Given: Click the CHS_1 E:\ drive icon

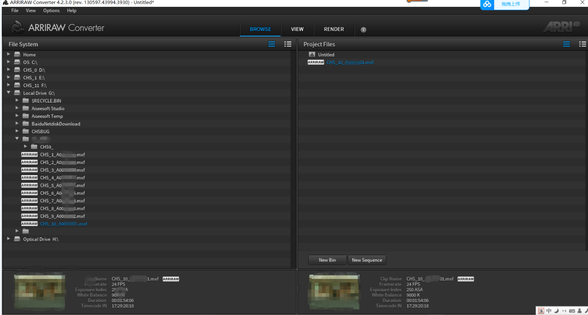Looking at the screenshot, I should pos(17,77).
